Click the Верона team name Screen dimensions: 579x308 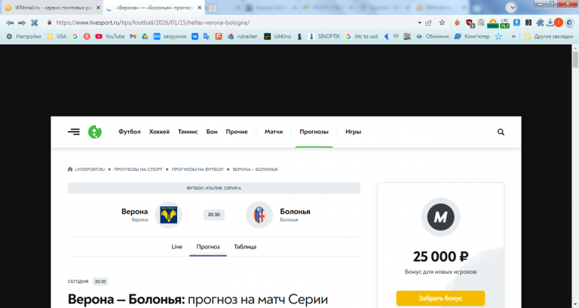(x=134, y=212)
